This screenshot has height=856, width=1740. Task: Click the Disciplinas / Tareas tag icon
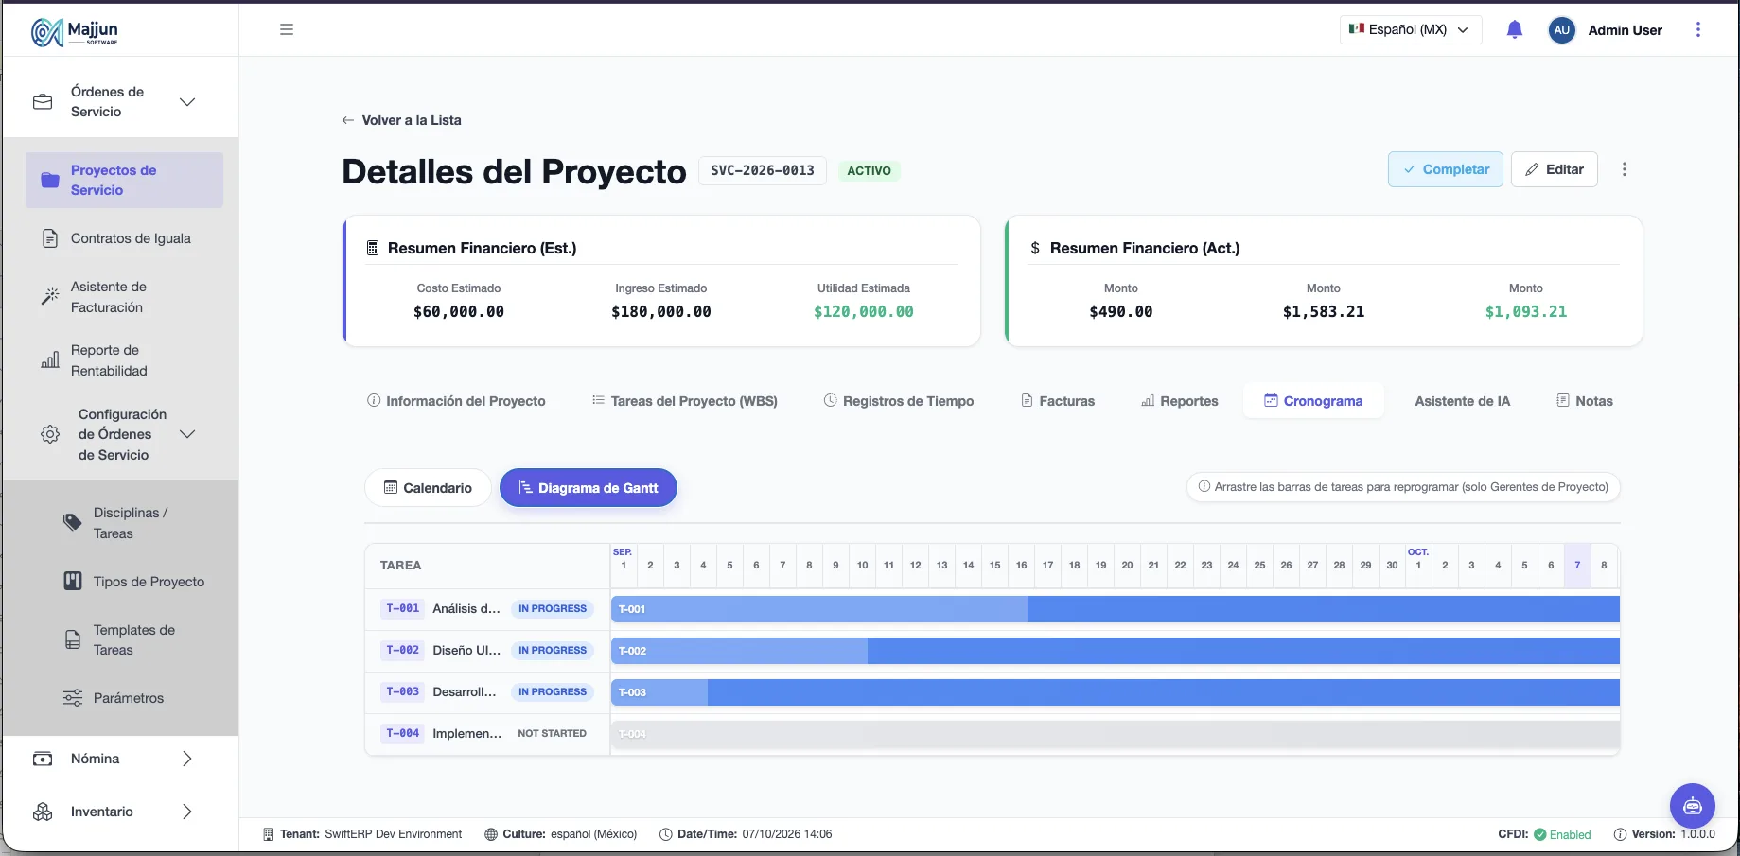73,522
